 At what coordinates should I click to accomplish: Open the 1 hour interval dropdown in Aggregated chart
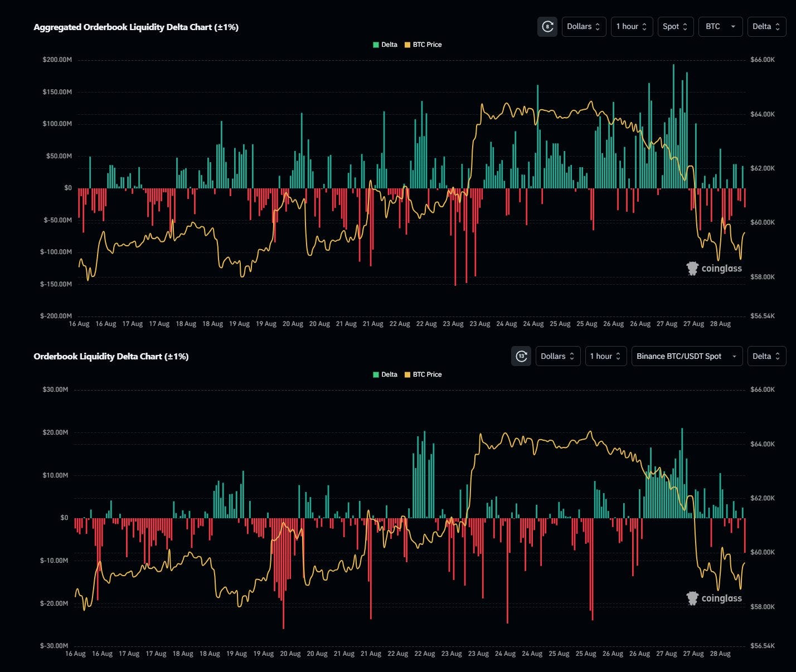[x=632, y=27]
